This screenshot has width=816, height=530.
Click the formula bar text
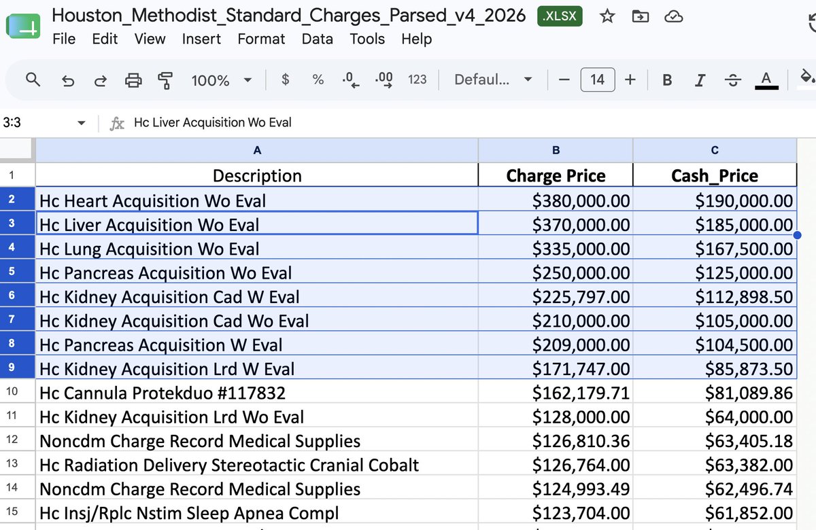(x=213, y=122)
